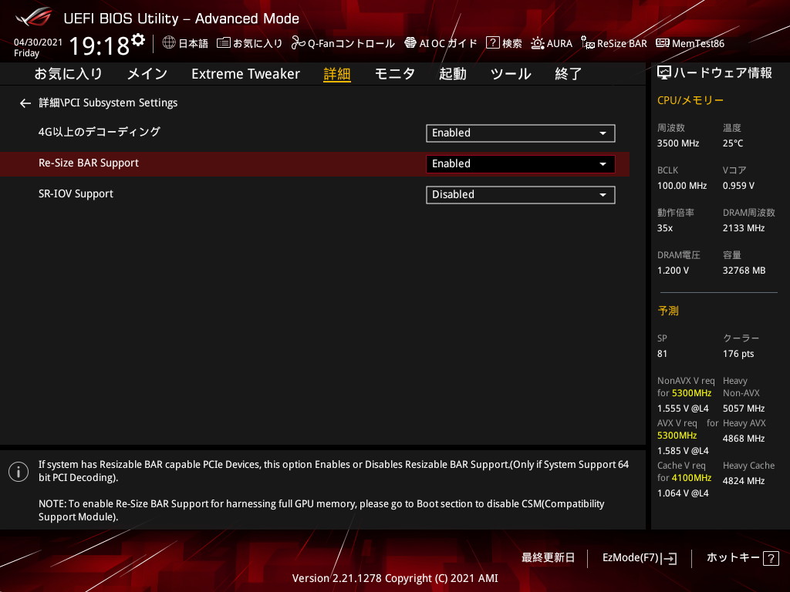Select the Re-Size BAR Support row label

click(89, 163)
